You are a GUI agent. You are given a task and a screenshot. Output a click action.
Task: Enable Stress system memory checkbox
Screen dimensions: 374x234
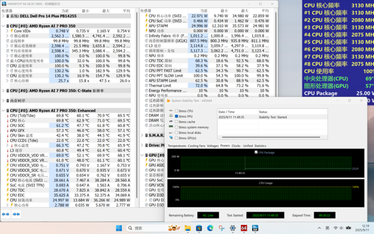[176, 127]
